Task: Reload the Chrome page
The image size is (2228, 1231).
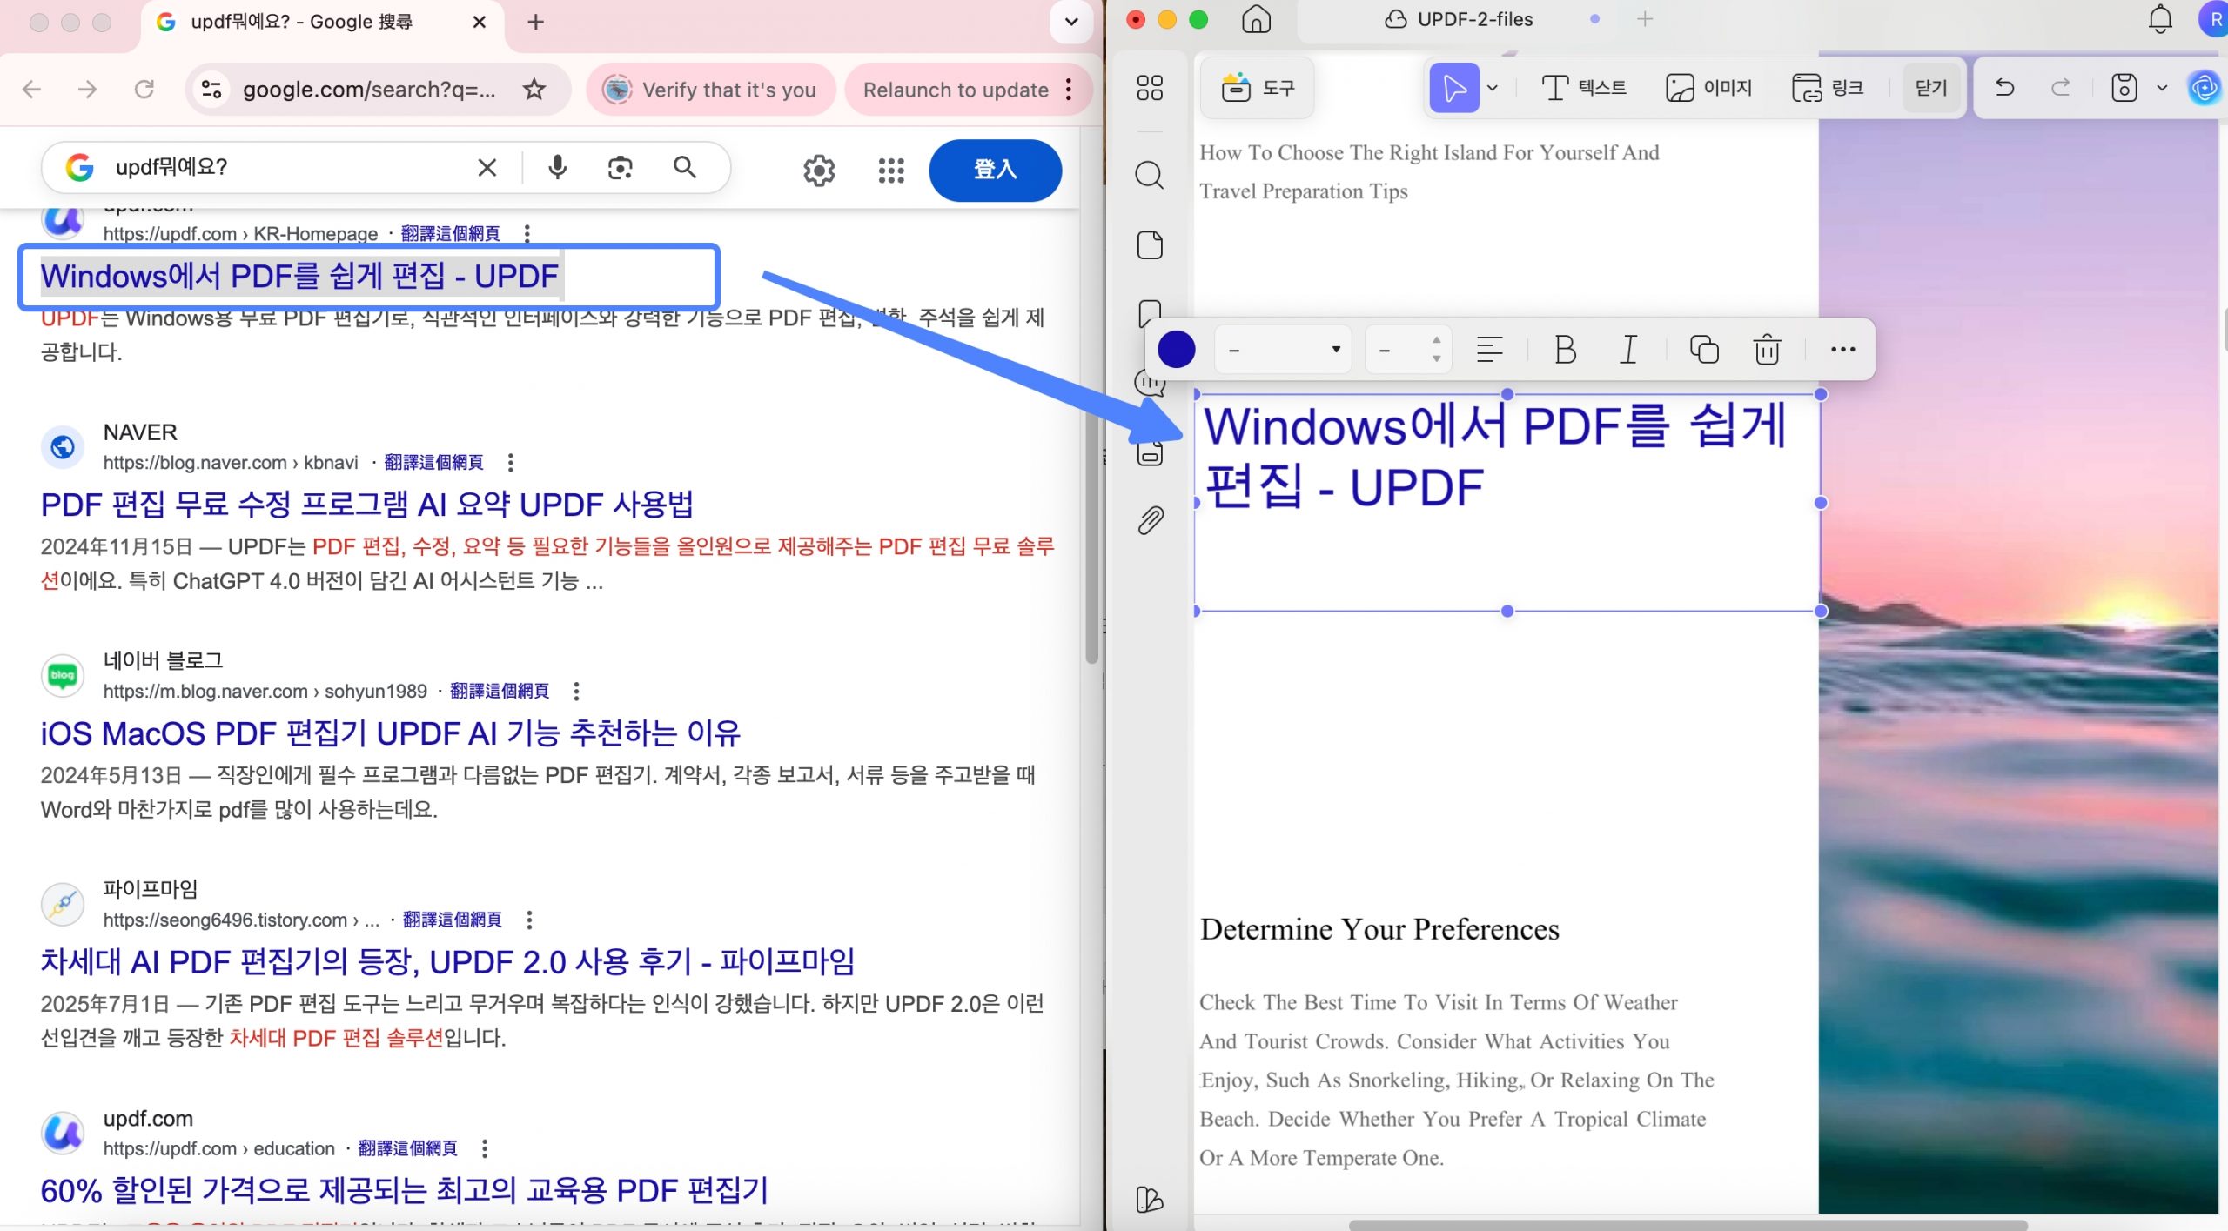Action: [144, 89]
